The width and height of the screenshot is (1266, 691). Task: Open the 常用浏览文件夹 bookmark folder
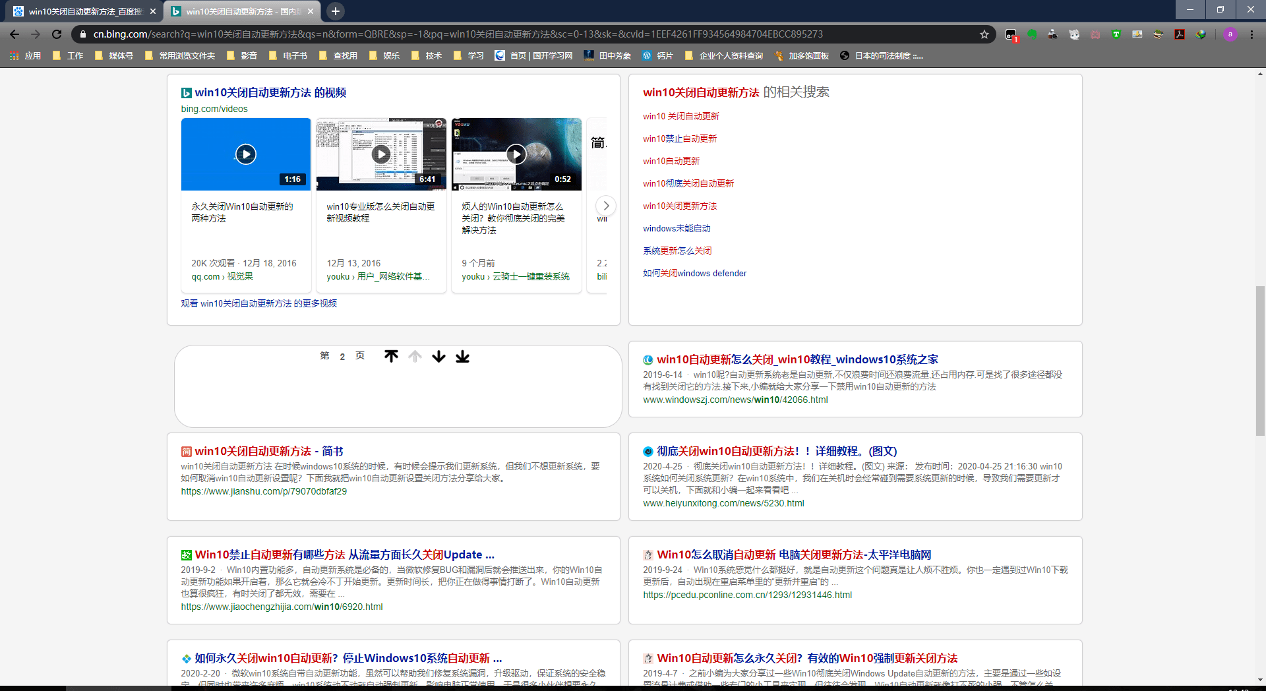(180, 56)
